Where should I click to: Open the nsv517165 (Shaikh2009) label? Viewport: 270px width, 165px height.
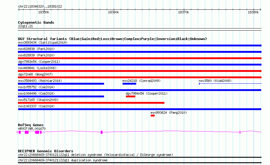38,100
